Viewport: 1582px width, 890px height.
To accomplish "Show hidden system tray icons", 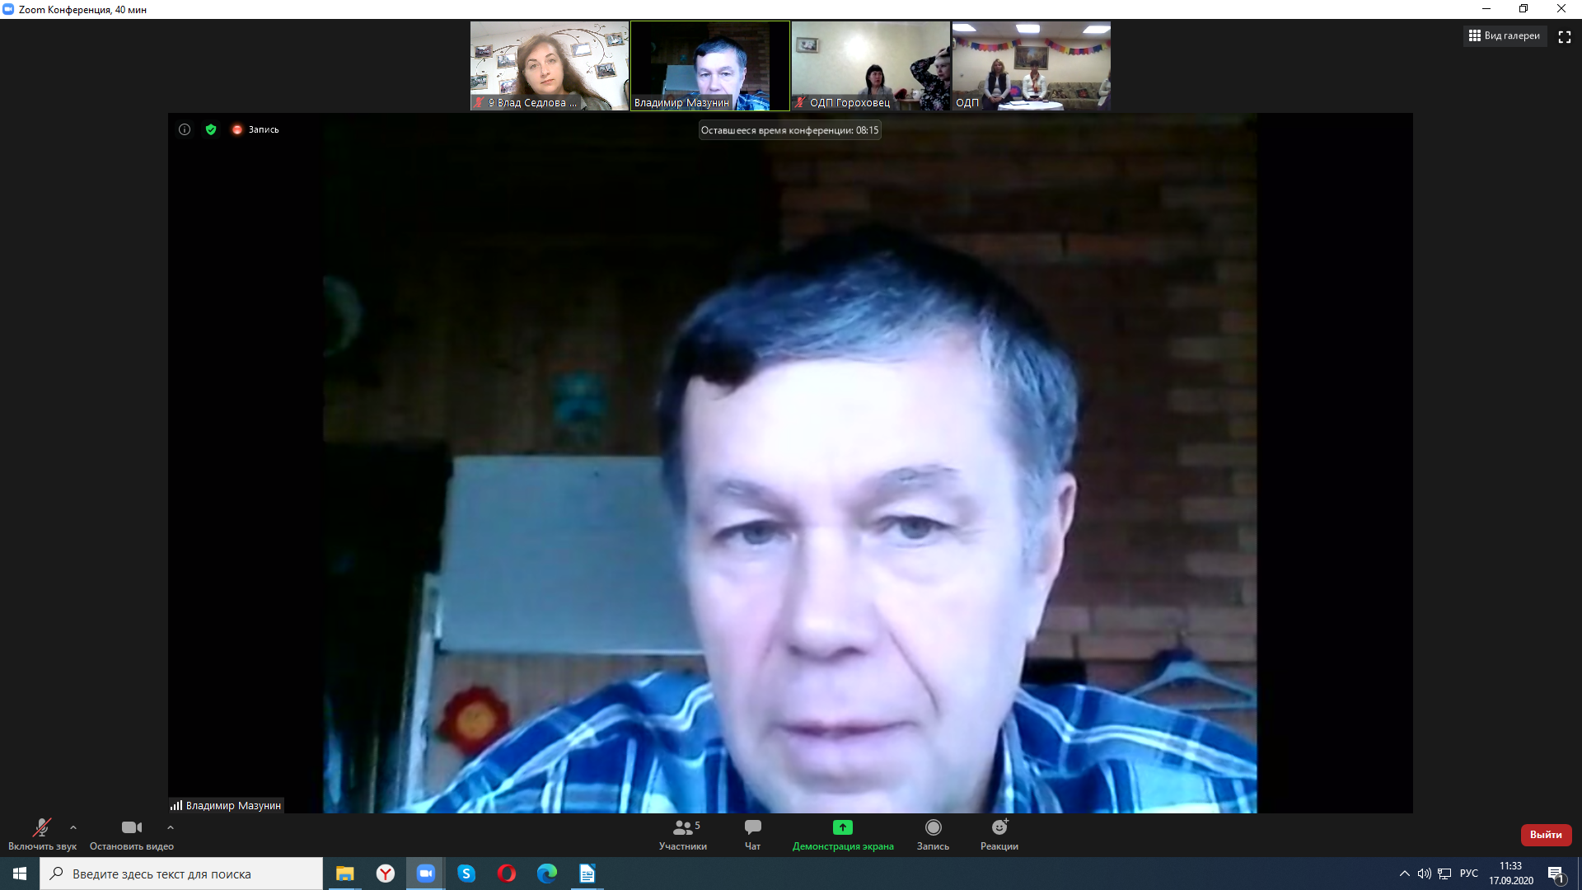I will click(x=1404, y=874).
